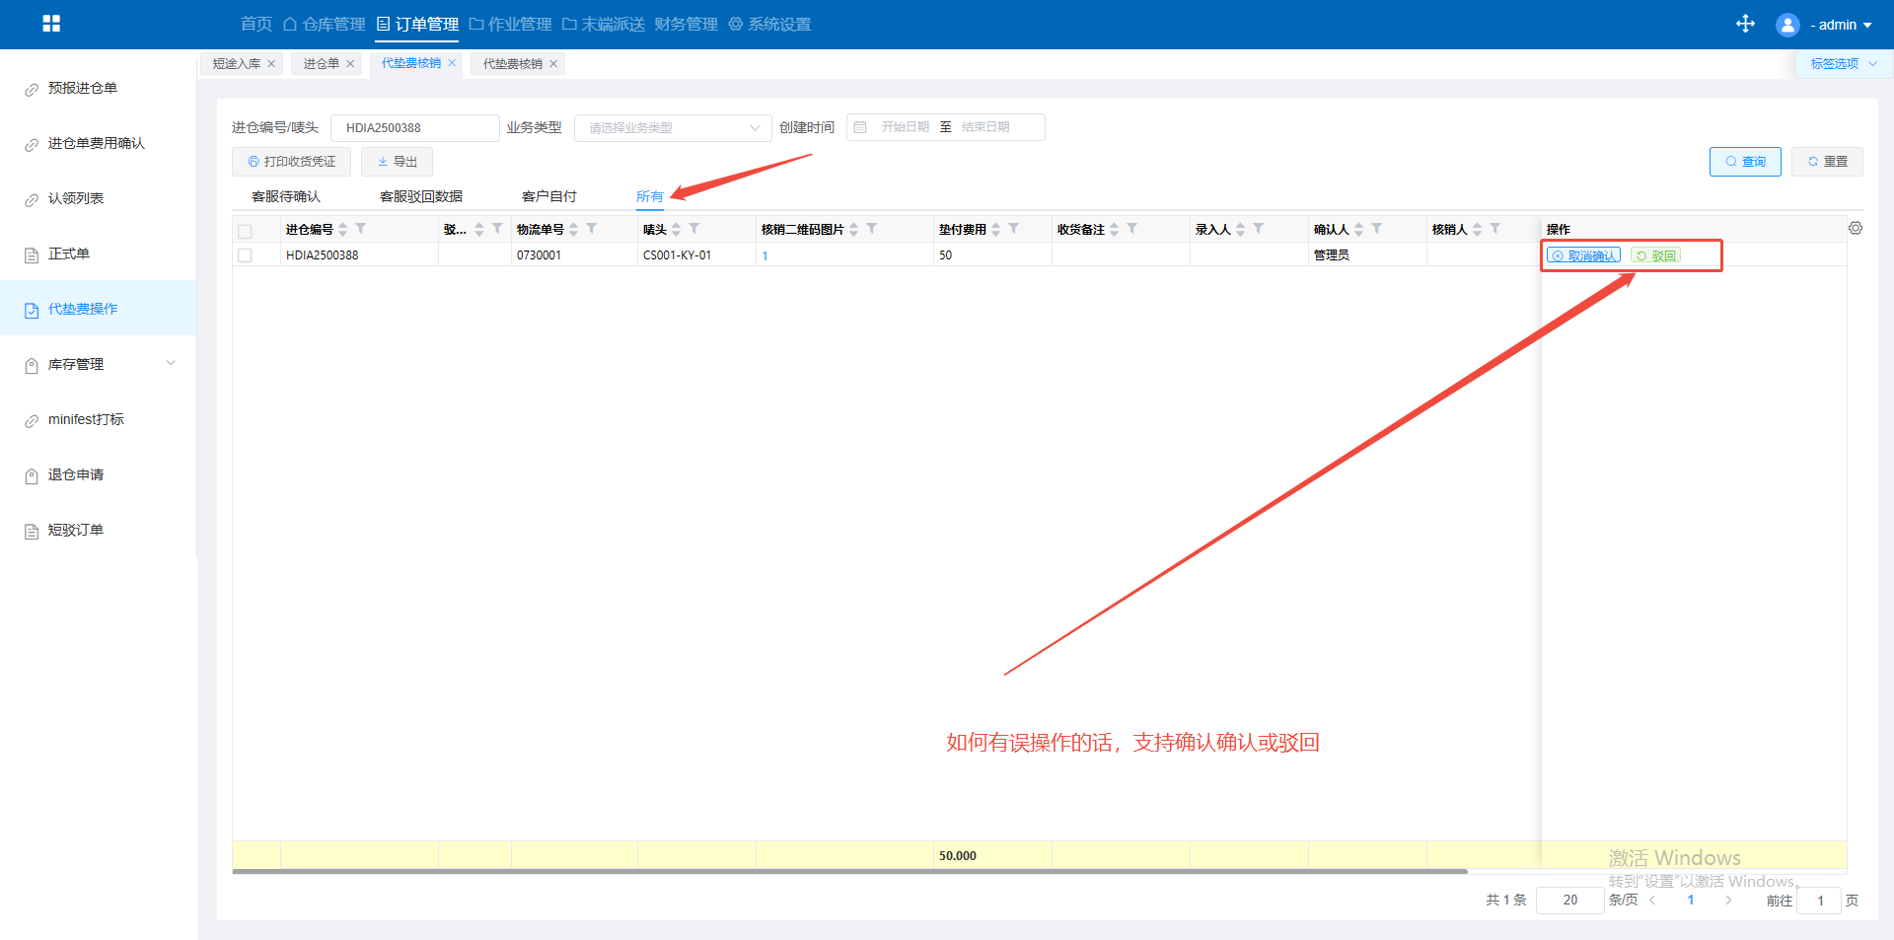
Task: Click the 查询 search button
Action: click(1744, 162)
